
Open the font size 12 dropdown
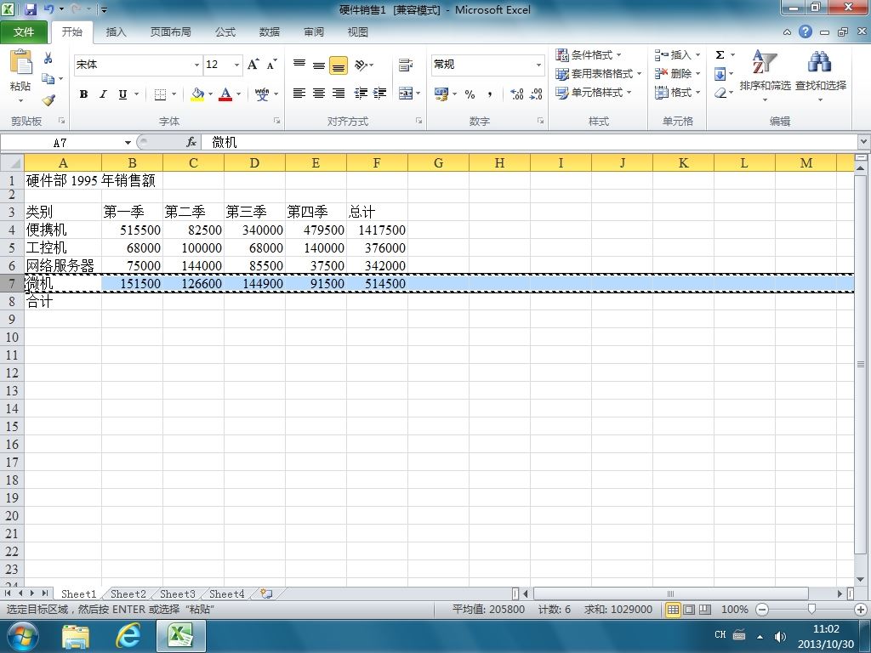pyautogui.click(x=236, y=65)
